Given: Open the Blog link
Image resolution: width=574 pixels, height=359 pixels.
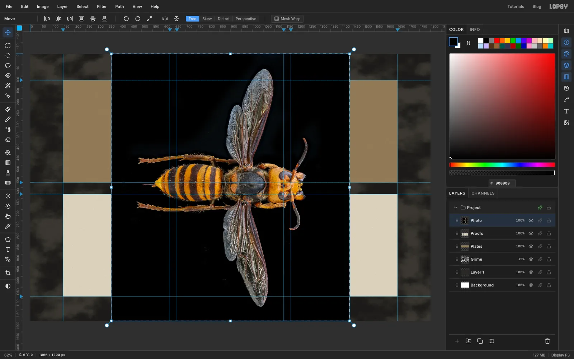Looking at the screenshot, I should (x=537, y=6).
